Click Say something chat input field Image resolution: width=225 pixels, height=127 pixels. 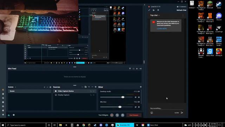pos(166,108)
